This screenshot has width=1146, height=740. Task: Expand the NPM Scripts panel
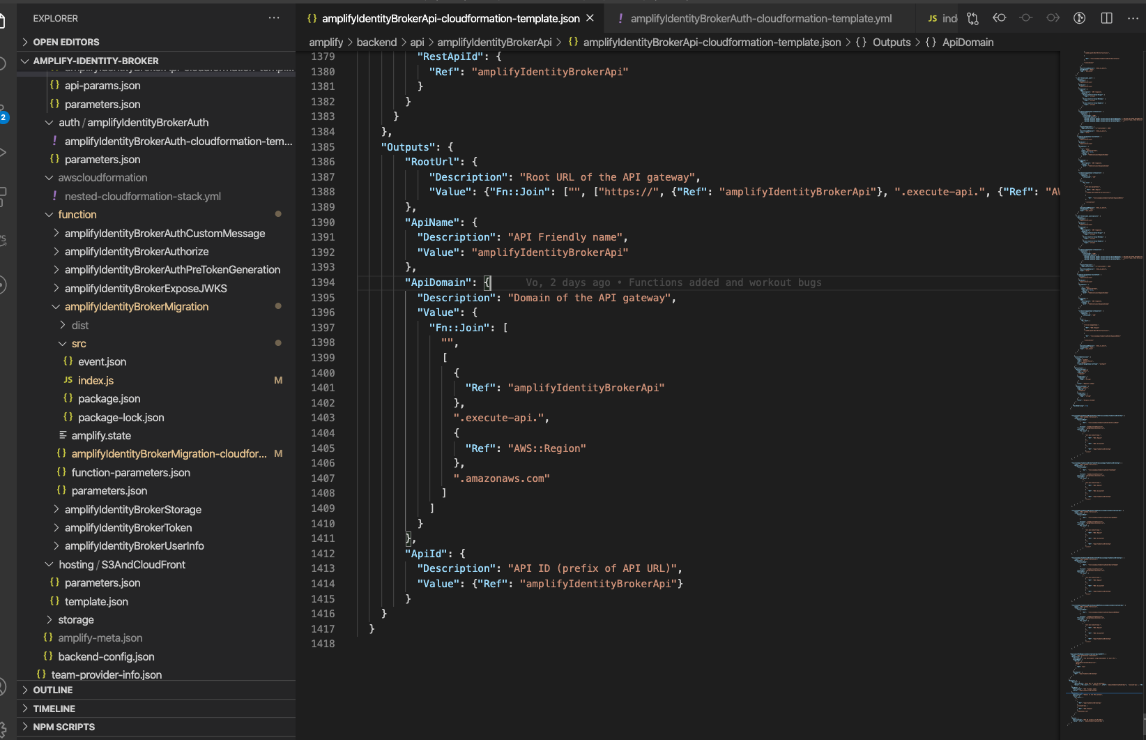[156, 727]
